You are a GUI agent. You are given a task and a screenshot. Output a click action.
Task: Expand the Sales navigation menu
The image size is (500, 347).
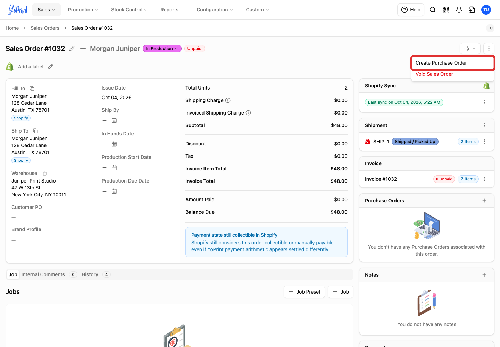coord(47,10)
